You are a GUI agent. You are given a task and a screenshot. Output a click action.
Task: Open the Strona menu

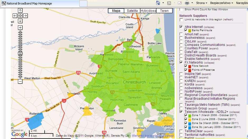(202, 3)
